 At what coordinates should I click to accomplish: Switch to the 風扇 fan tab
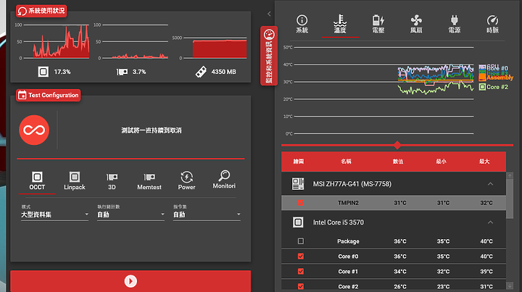pos(416,24)
